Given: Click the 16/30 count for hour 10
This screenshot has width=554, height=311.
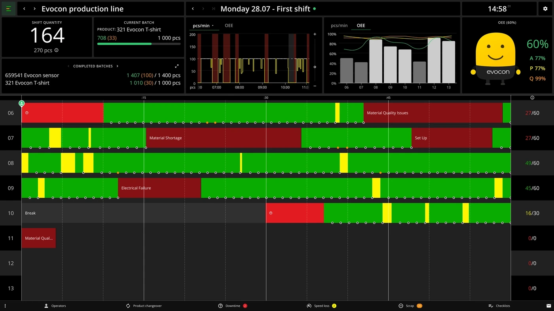Looking at the screenshot, I should tap(532, 213).
